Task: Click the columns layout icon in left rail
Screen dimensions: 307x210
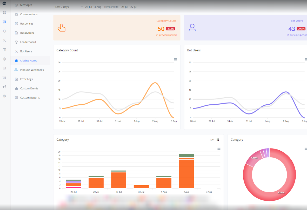Action: pos(4,50)
